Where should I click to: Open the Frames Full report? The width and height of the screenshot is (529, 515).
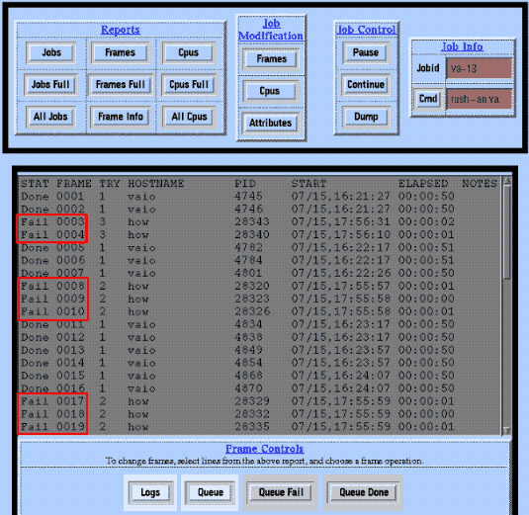pyautogui.click(x=120, y=84)
